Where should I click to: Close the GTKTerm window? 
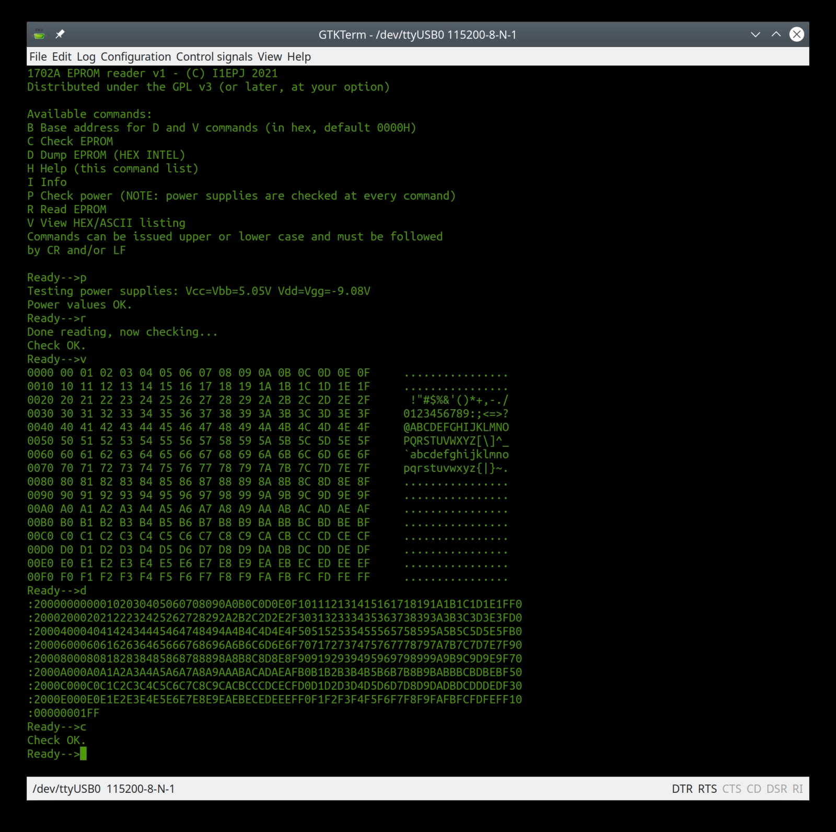coord(797,34)
